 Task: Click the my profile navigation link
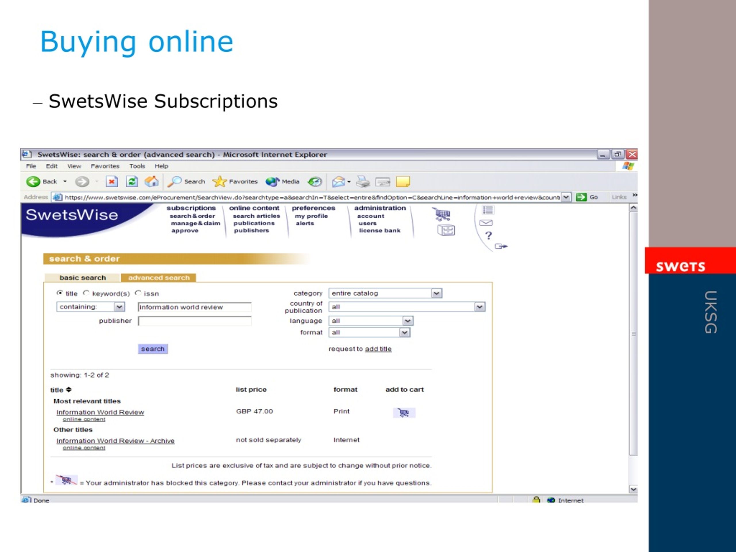(x=311, y=216)
